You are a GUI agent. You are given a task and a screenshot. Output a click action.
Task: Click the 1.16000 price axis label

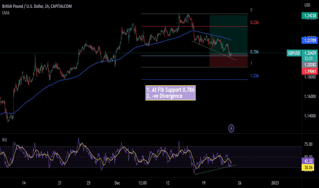pos(310,96)
